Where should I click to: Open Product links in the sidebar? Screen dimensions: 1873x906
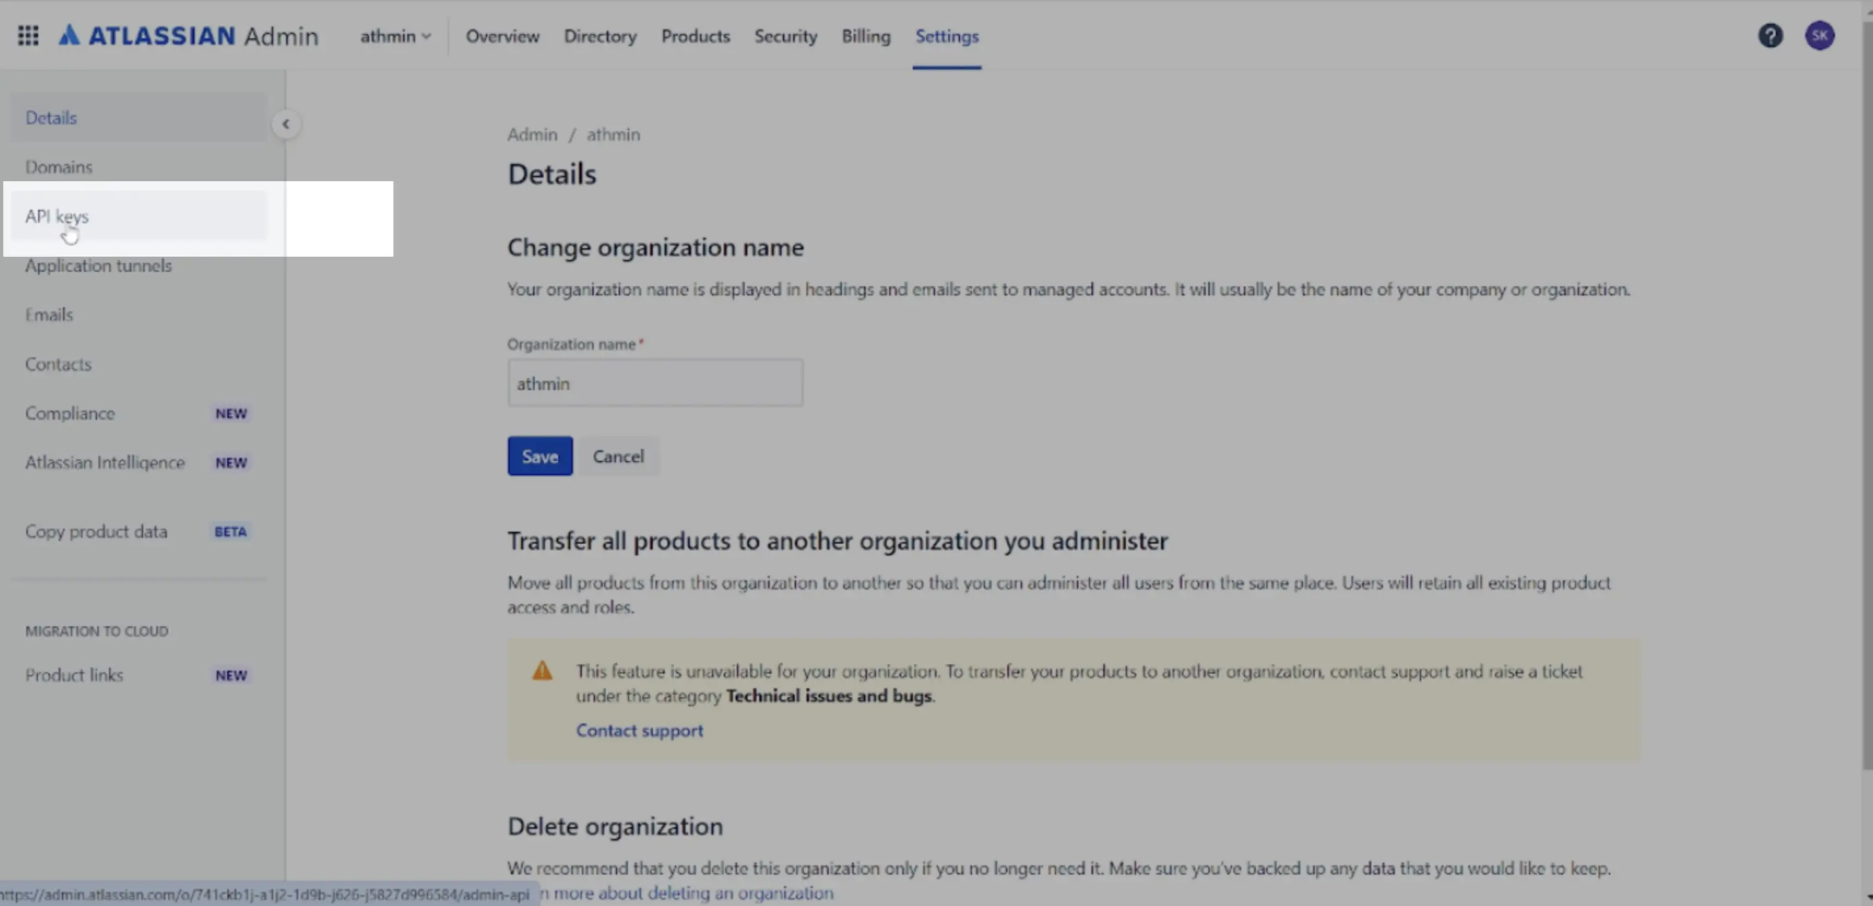click(x=139, y=675)
